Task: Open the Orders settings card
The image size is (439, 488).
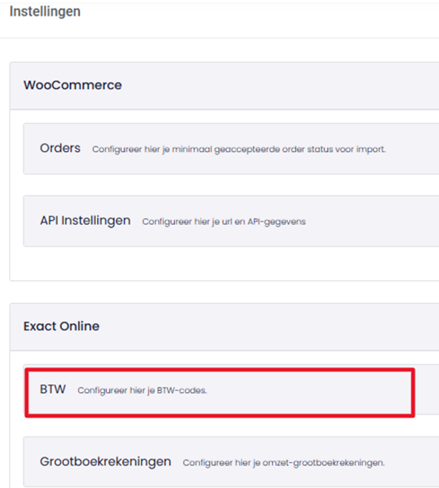Action: pos(231,149)
